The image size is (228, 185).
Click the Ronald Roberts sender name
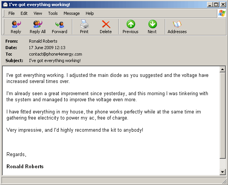(x=43, y=41)
